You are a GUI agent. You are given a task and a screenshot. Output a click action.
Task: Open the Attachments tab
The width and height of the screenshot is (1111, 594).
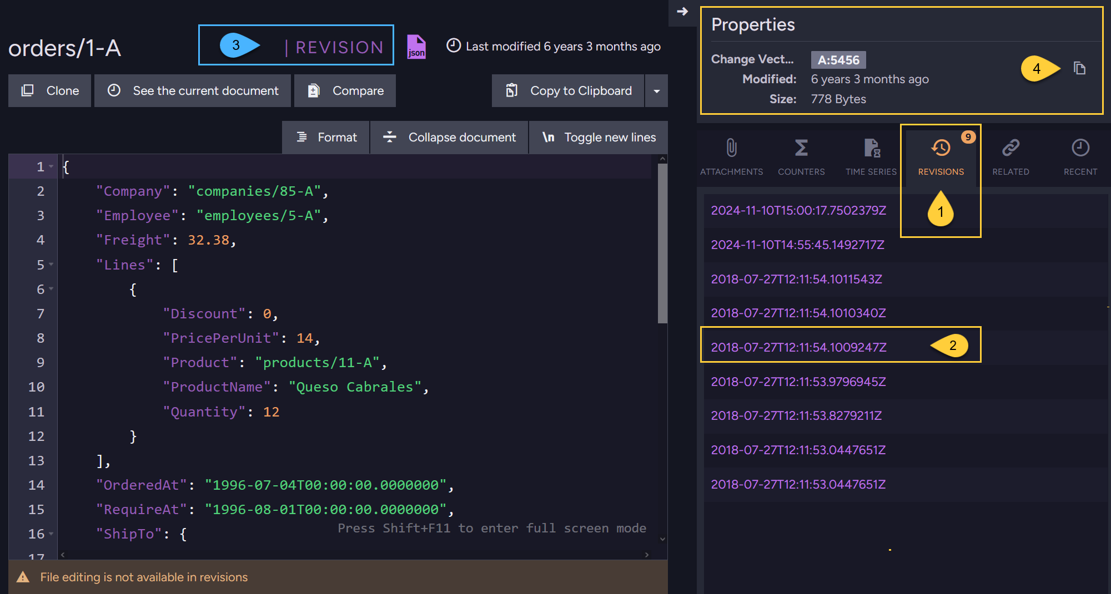(731, 158)
